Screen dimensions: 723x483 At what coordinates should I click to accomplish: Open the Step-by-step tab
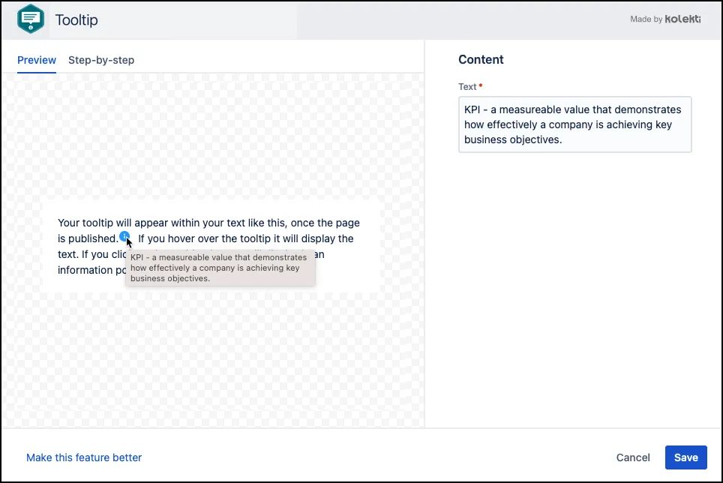pos(101,60)
